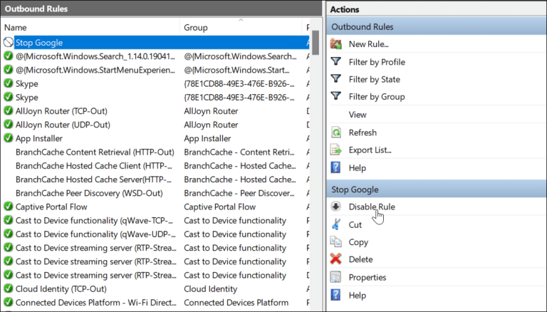The height and width of the screenshot is (312, 547).
Task: Open Help under Outbound Rules section
Action: [357, 168]
